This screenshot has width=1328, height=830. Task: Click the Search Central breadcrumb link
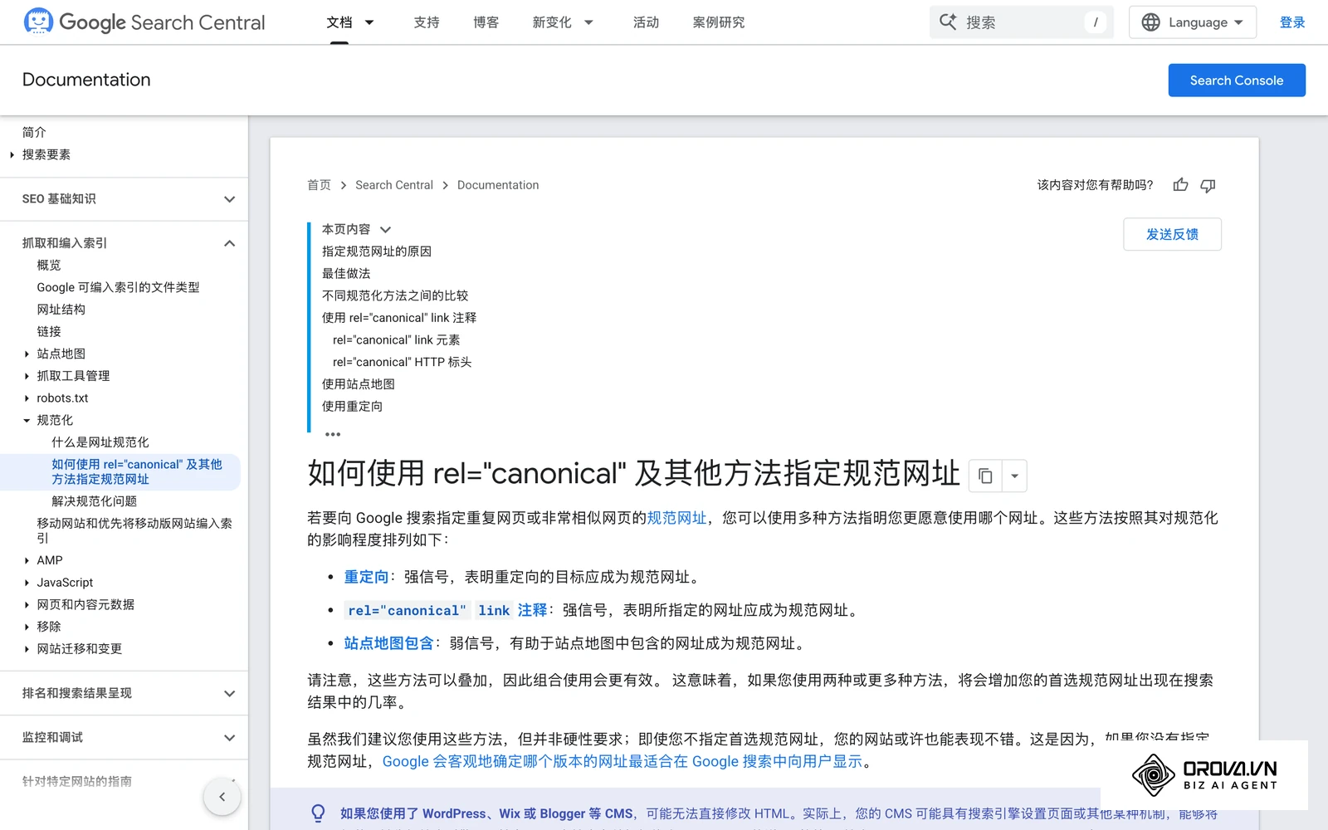(394, 185)
